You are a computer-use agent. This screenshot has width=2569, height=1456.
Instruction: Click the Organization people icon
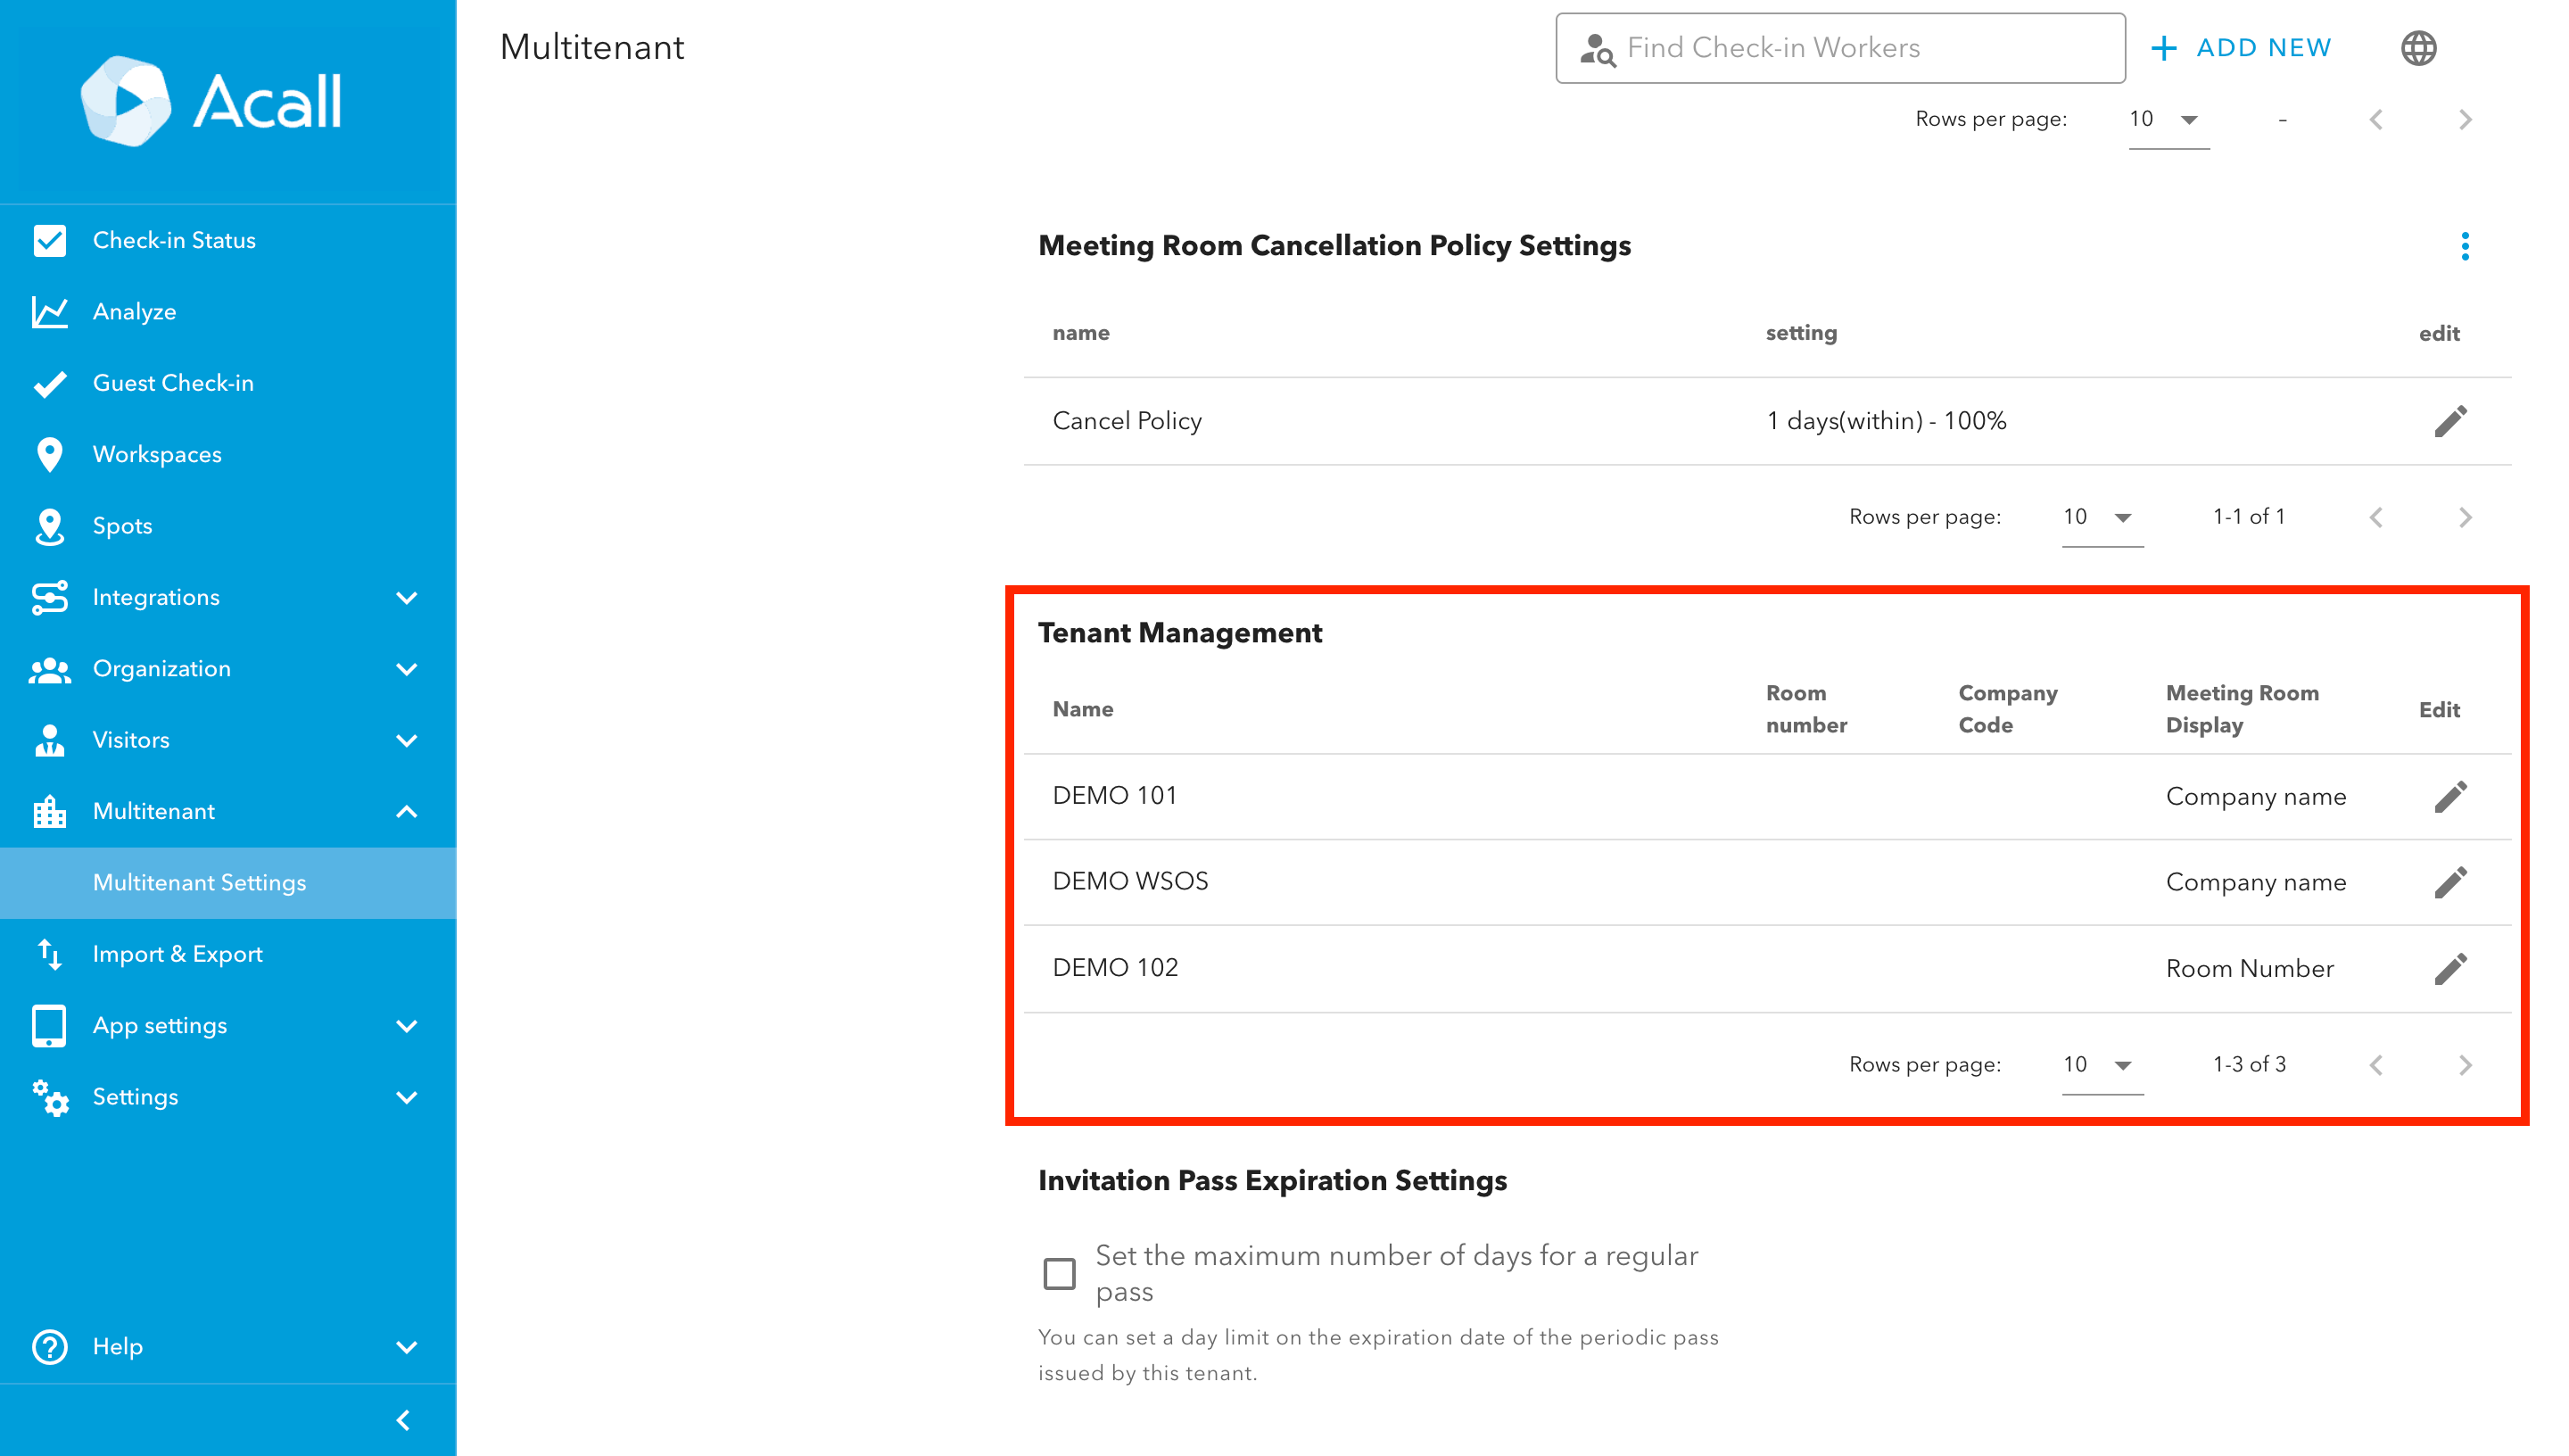click(x=49, y=669)
